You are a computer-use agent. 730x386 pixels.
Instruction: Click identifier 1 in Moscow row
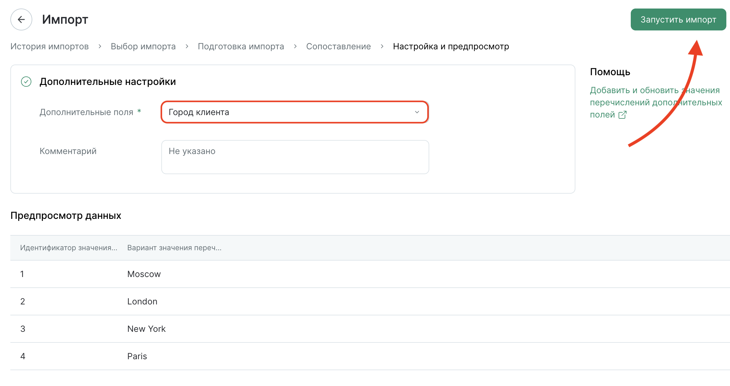[x=22, y=274]
